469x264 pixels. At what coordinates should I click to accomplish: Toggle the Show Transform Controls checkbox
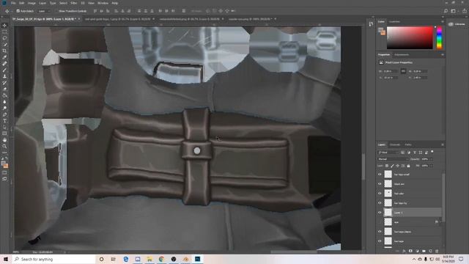[x=56, y=11]
